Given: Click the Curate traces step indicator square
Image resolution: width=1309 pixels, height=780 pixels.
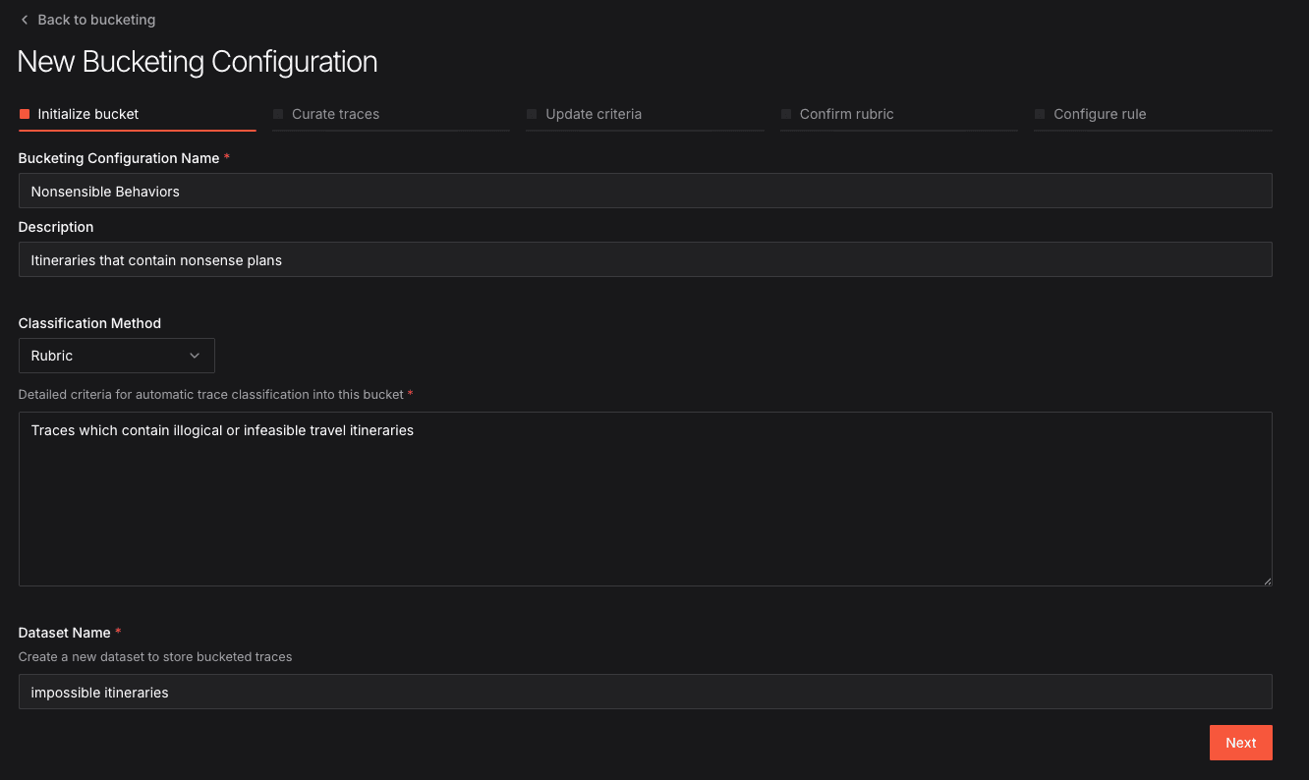Looking at the screenshot, I should click(278, 114).
